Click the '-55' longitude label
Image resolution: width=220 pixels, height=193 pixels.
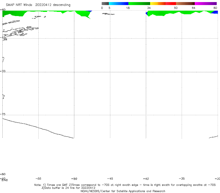(38, 178)
